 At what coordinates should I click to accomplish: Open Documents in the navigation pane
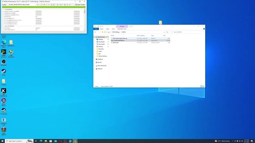pyautogui.click(x=102, y=44)
